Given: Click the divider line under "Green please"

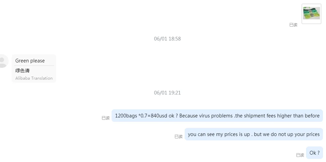Looking at the screenshot, I should point(34,65).
